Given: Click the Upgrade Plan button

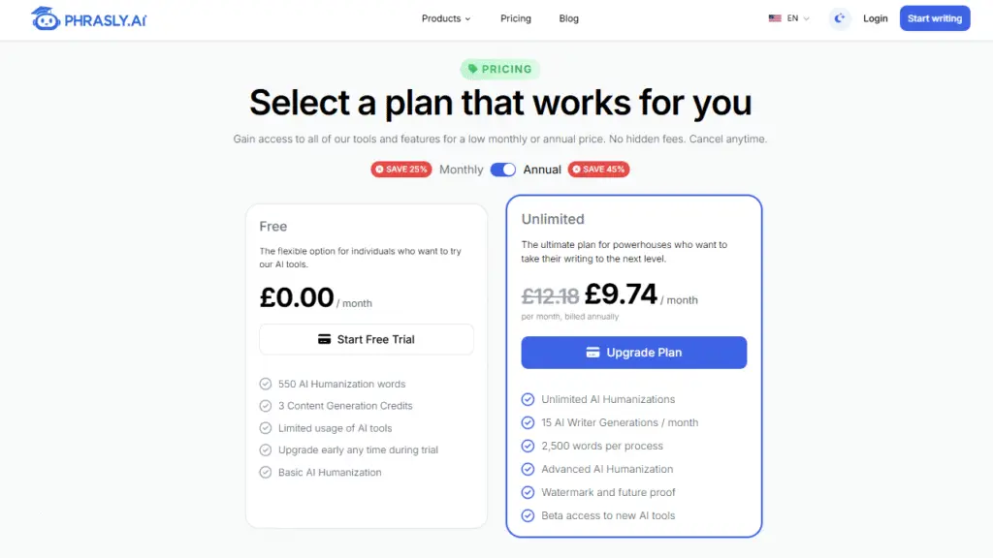Looking at the screenshot, I should [634, 353].
